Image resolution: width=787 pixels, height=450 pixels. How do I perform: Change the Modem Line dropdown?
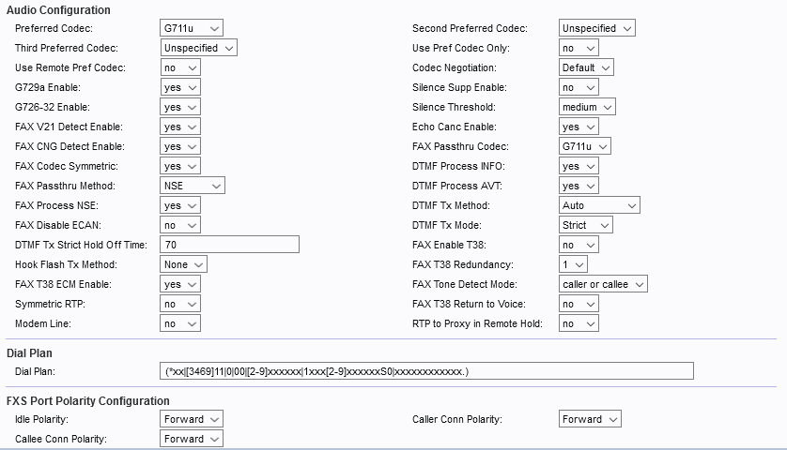coord(180,323)
